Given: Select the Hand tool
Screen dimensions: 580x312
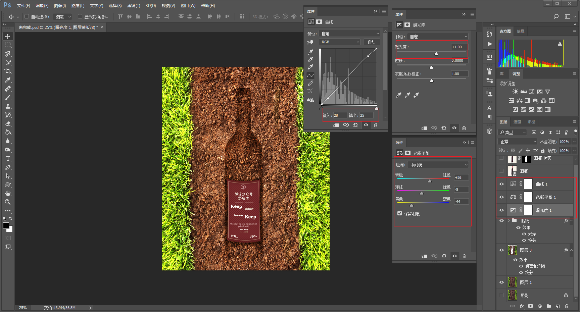Looking at the screenshot, I should [8, 193].
